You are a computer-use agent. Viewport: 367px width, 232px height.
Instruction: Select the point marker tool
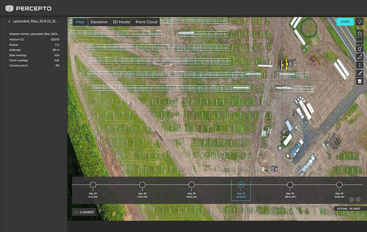pyautogui.click(x=359, y=65)
